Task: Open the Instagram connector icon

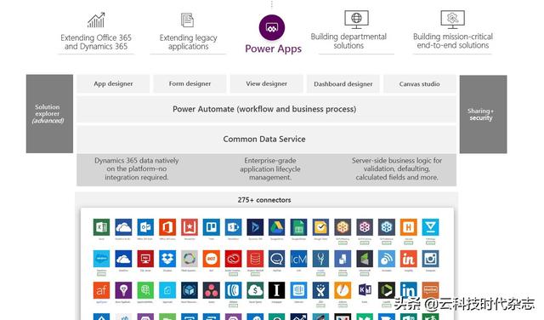Action: [x=431, y=259]
